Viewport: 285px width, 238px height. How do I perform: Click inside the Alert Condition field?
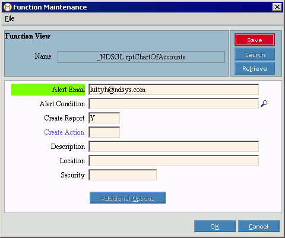click(x=173, y=104)
